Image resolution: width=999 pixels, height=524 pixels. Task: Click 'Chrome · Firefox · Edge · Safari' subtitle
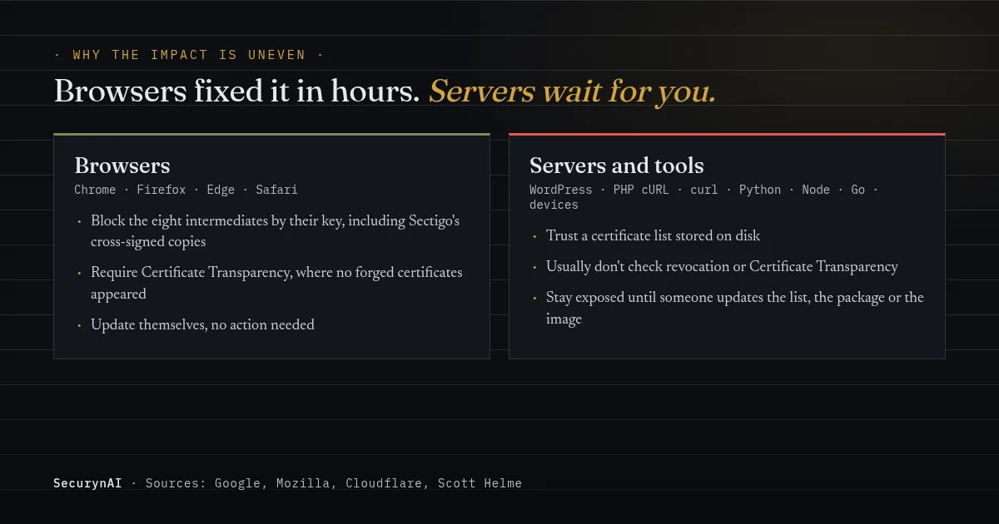186,190
